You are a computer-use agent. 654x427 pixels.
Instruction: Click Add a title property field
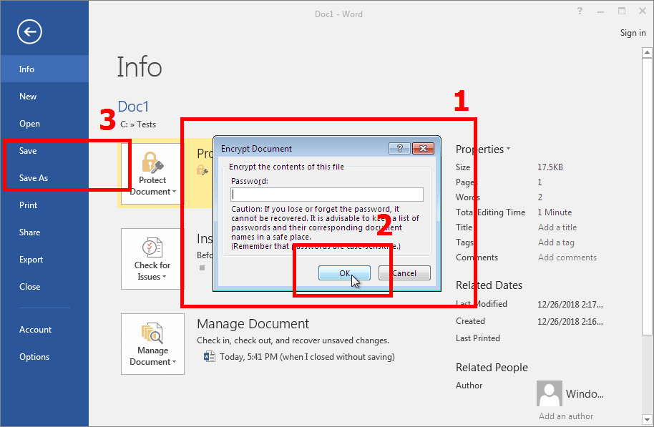[557, 227]
